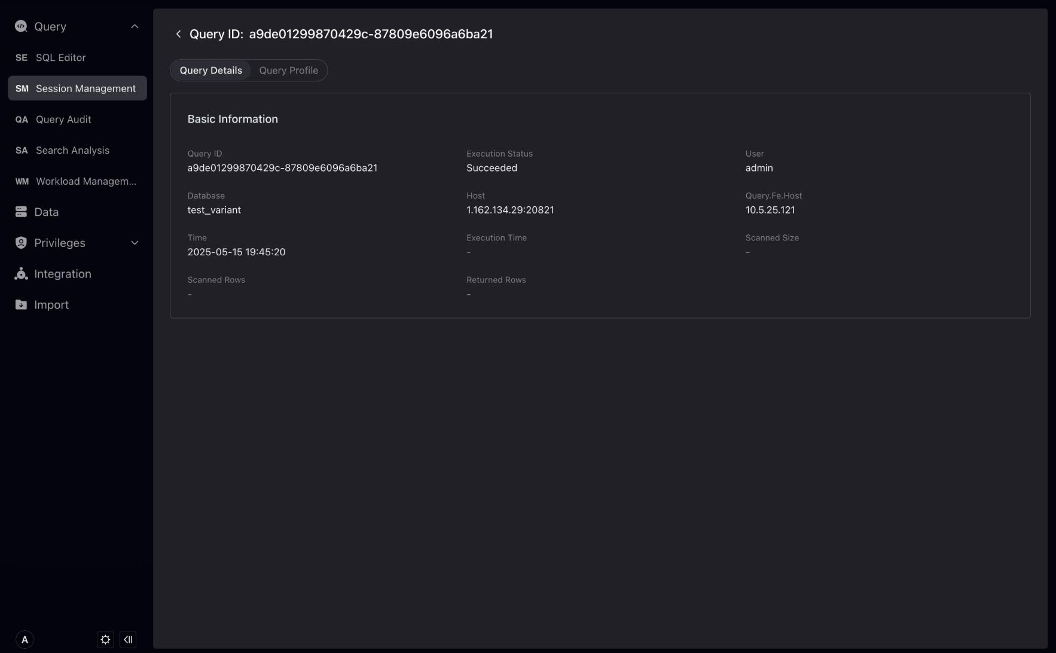1056x653 pixels.
Task: Collapse the Query menu chevron
Action: click(135, 26)
